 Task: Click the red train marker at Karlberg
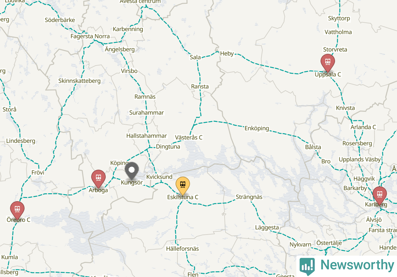point(380,195)
